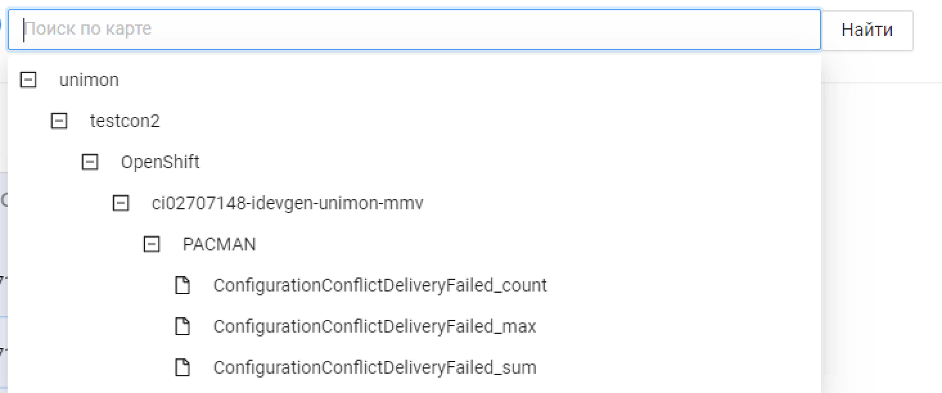
Task: Choose the ConfigurationConflictDeliveryFailed_sum metric
Action: pos(375,367)
